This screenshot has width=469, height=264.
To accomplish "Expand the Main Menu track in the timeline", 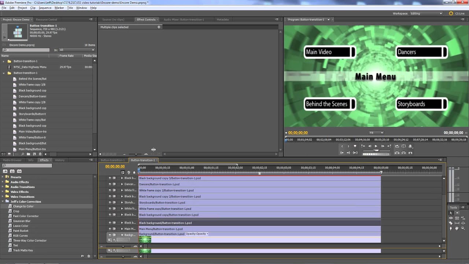I will [x=122, y=229].
